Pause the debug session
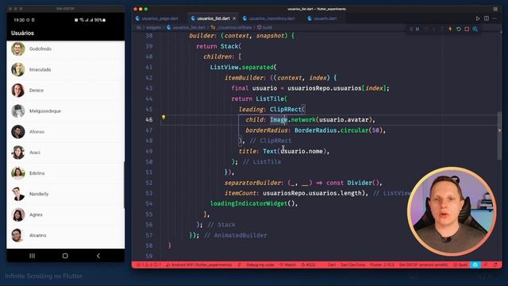Viewport: 508px width, 286px height. tap(418, 29)
